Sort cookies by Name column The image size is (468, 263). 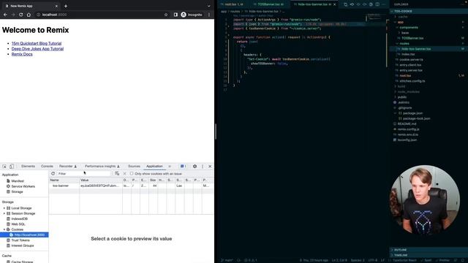tap(64, 180)
